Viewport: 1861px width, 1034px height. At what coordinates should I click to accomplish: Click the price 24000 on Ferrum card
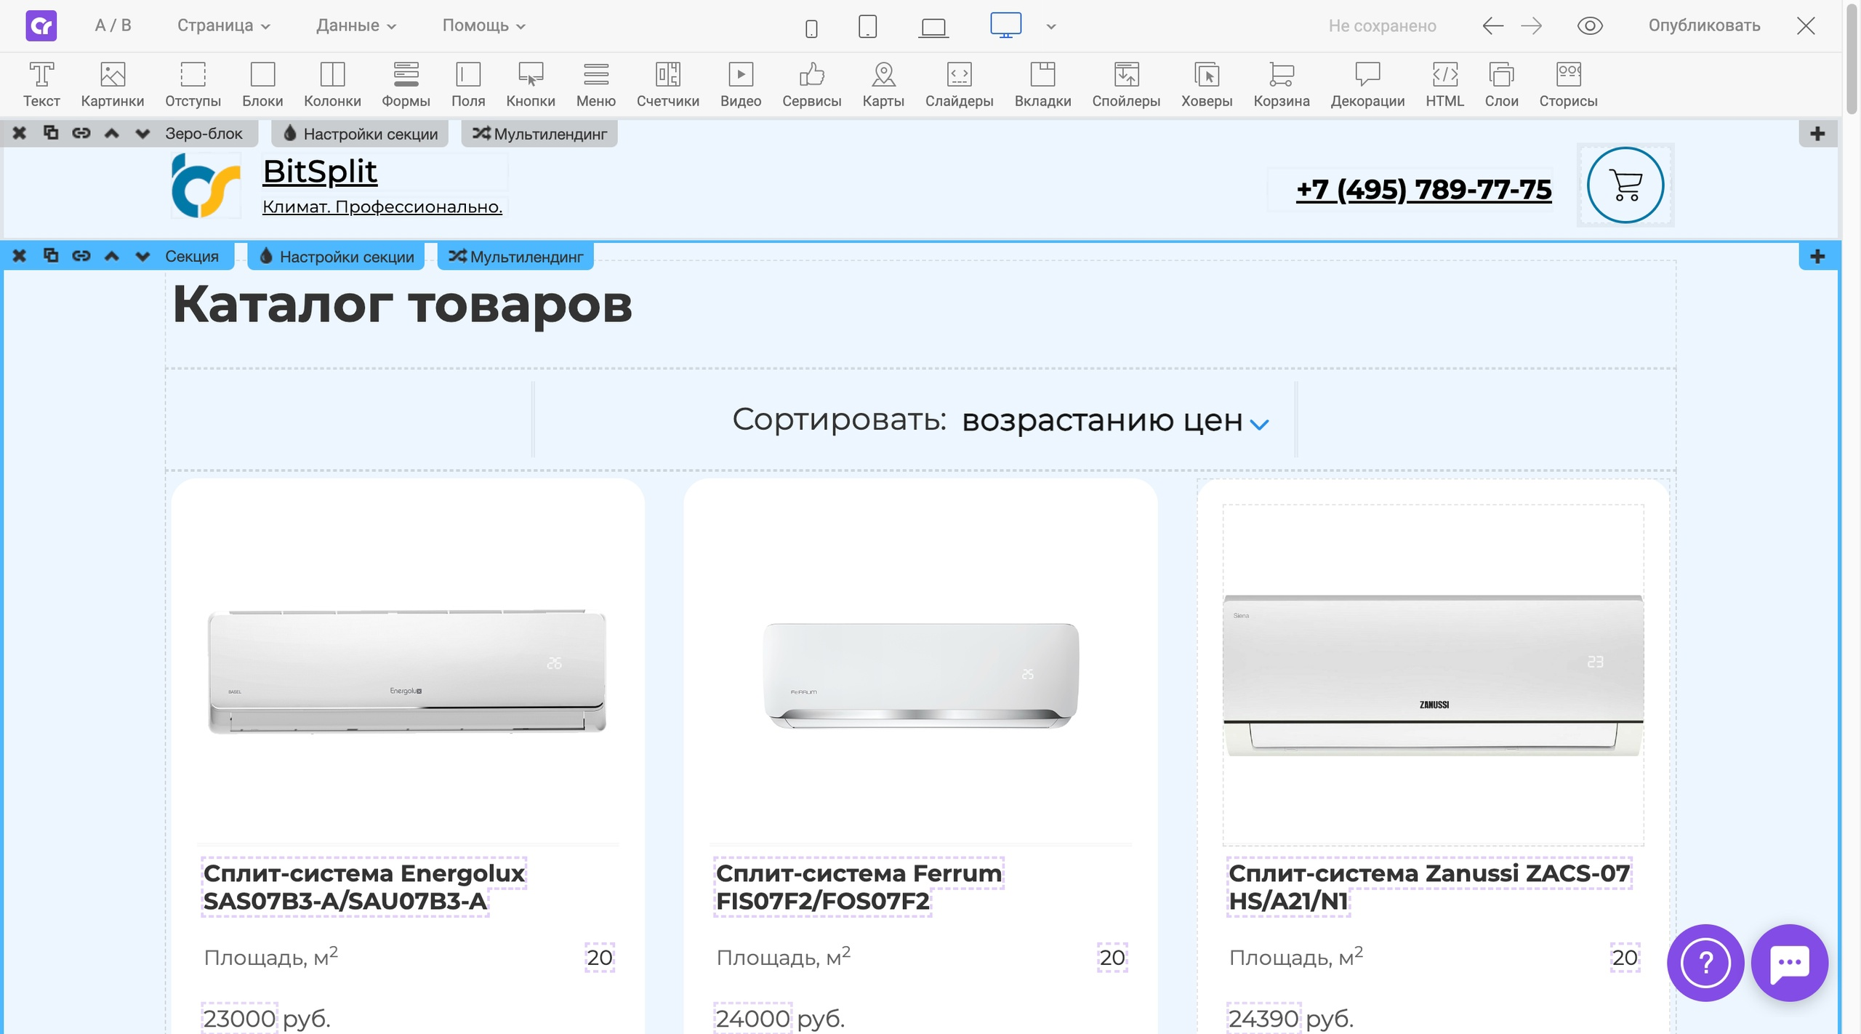(x=752, y=1018)
